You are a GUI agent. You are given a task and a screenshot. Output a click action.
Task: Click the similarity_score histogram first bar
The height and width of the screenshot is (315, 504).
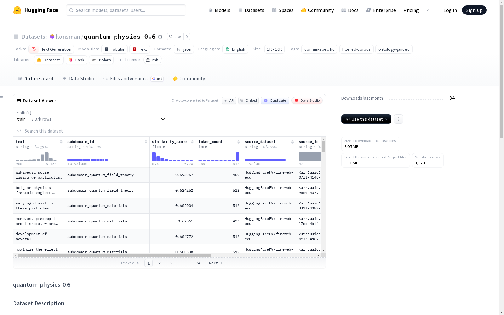pyautogui.click(x=154, y=157)
